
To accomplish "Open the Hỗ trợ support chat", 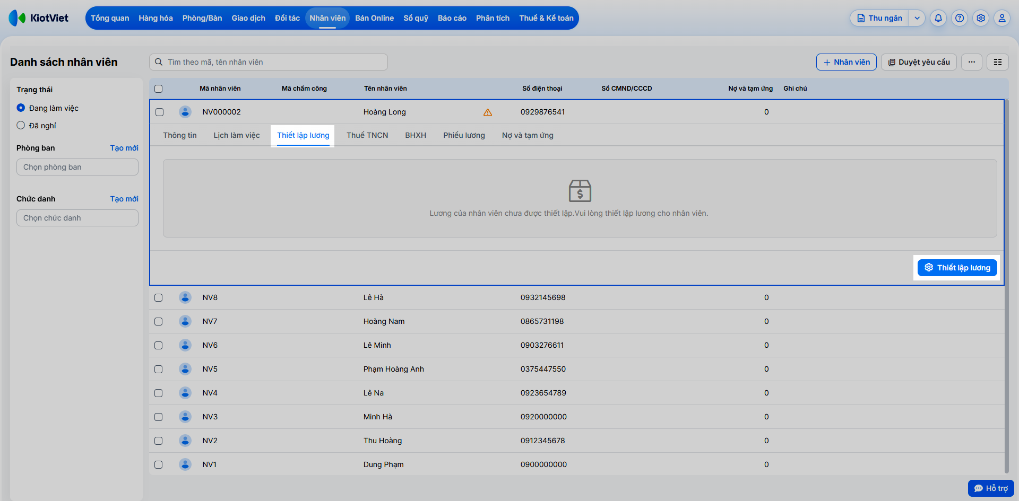I will (x=991, y=488).
